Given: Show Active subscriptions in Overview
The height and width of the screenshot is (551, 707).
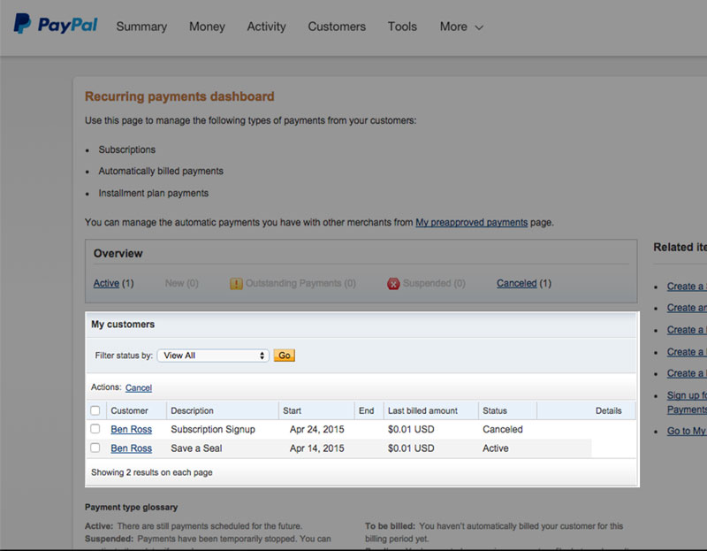Looking at the screenshot, I should [106, 283].
